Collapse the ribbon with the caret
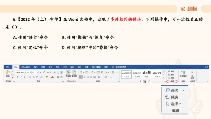Screen dimensions: 211x119 (208, 82)
